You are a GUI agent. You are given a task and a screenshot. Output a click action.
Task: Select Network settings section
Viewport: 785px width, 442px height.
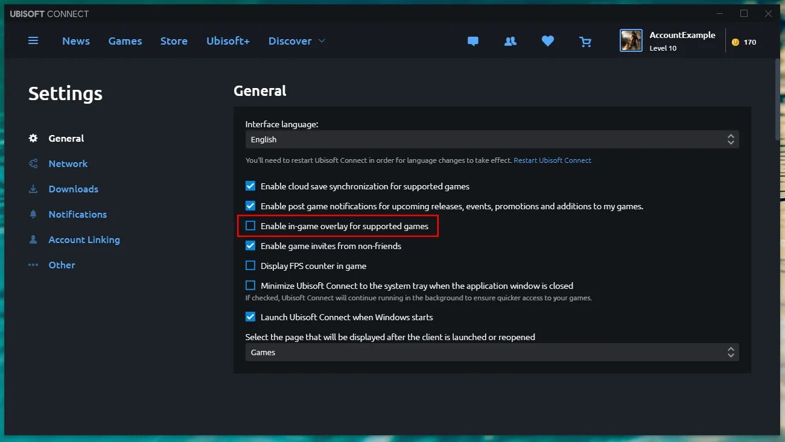point(68,163)
